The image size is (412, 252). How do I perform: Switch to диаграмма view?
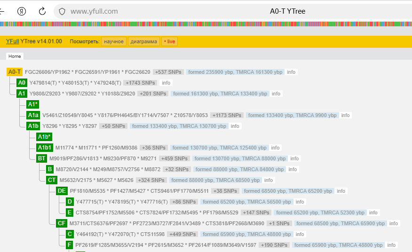tap(144, 41)
